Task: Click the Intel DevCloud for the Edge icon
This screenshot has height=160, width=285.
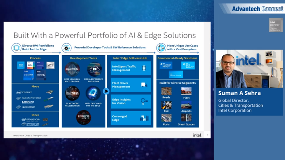Action: (93, 93)
